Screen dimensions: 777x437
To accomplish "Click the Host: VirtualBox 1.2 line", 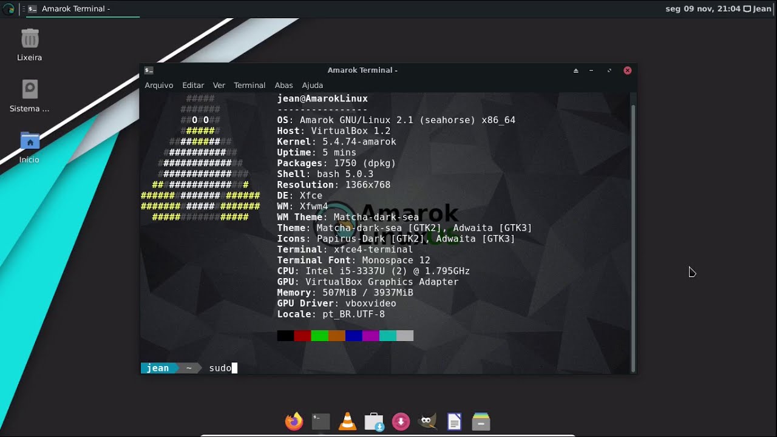I will (x=333, y=130).
